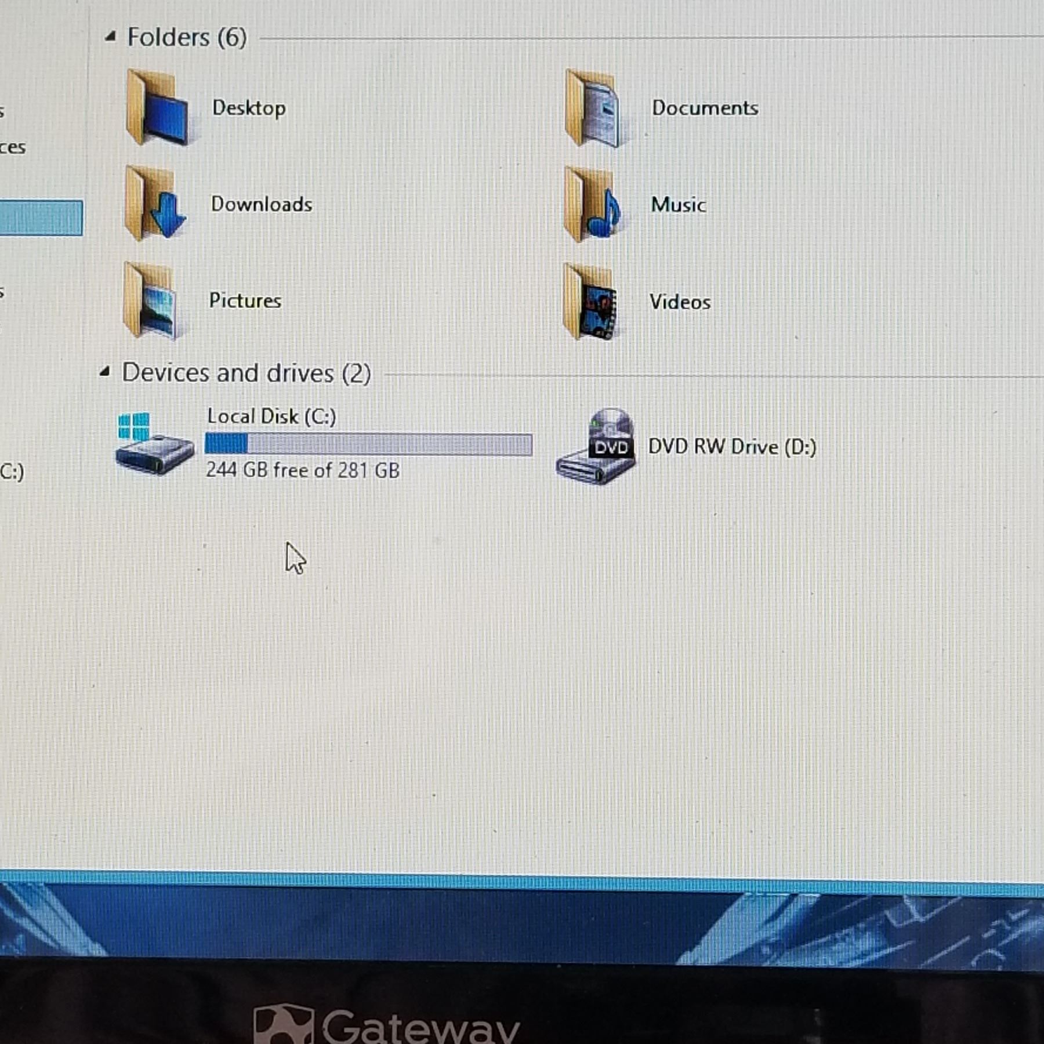Select the DVD RW Drive icon
1044x1044 pixels.
point(596,447)
